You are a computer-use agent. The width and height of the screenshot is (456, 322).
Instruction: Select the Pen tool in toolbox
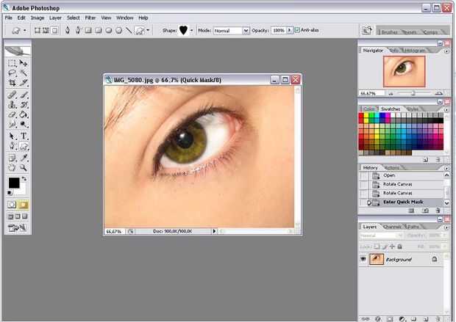point(12,146)
